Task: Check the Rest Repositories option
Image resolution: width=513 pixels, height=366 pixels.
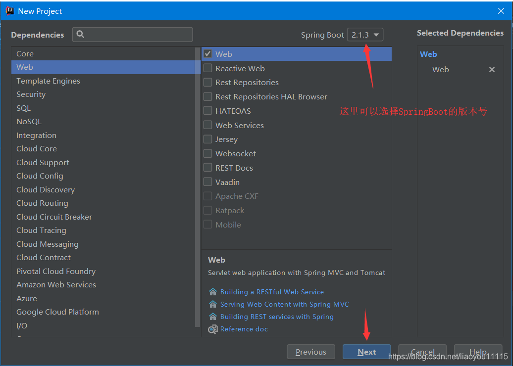Action: pyautogui.click(x=208, y=82)
